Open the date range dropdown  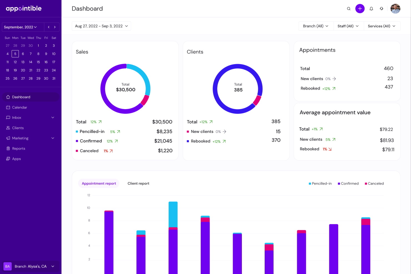click(x=101, y=26)
